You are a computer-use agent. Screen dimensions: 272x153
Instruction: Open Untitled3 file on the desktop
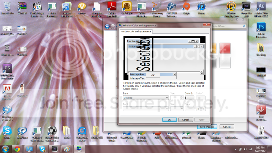[x=22, y=30]
